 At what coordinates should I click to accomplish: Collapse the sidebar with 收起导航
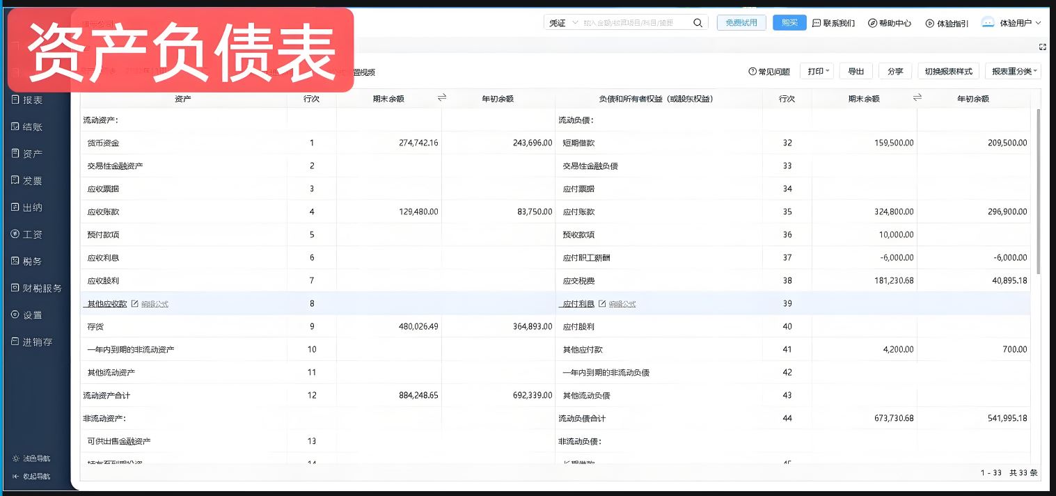[x=31, y=477]
